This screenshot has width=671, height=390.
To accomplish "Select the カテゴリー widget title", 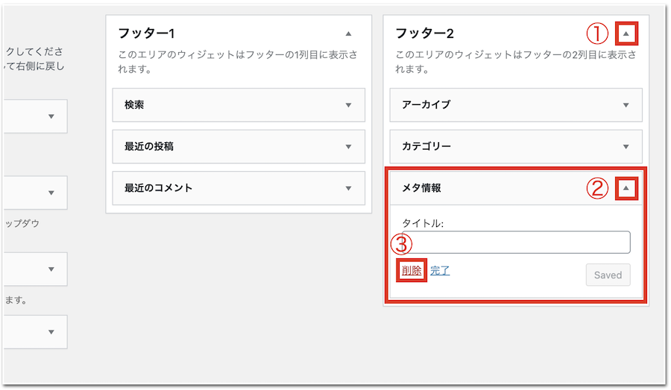I will click(x=426, y=147).
